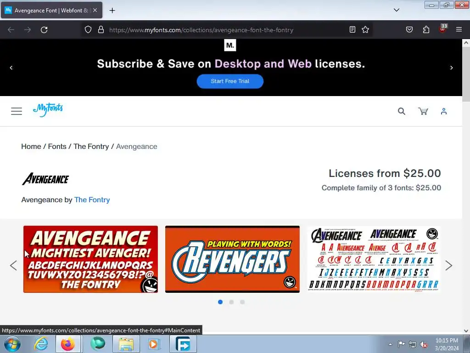Select the Avengeance Font browser tab
The width and height of the screenshot is (470, 353).
point(51,10)
